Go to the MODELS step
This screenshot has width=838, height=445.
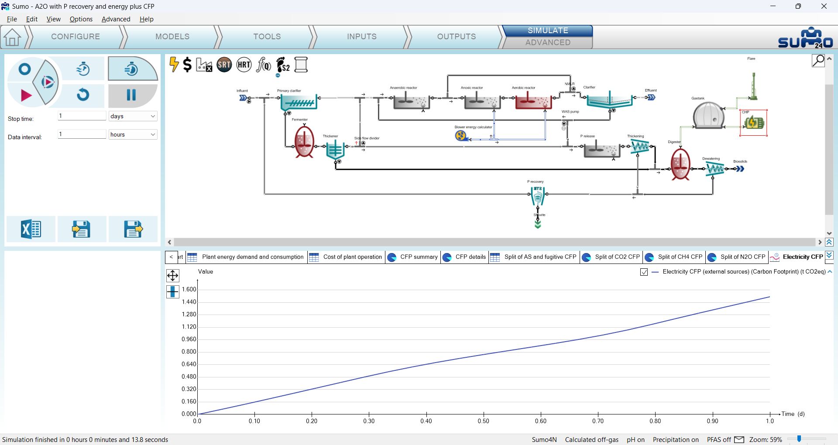(x=172, y=37)
